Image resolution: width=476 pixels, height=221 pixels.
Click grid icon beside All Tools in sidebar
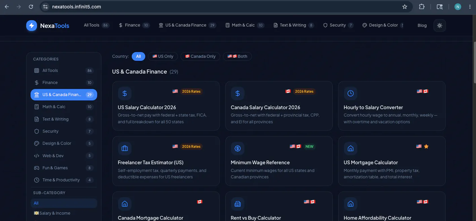37,71
